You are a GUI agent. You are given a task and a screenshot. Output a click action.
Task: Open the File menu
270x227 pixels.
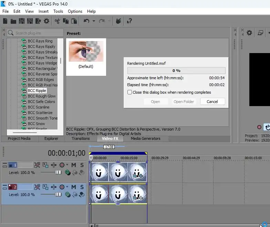coord(6,11)
